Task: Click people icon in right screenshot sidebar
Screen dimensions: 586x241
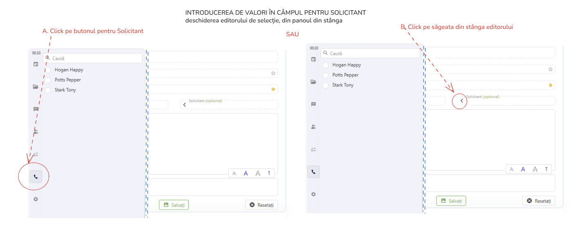Action: coord(313,127)
